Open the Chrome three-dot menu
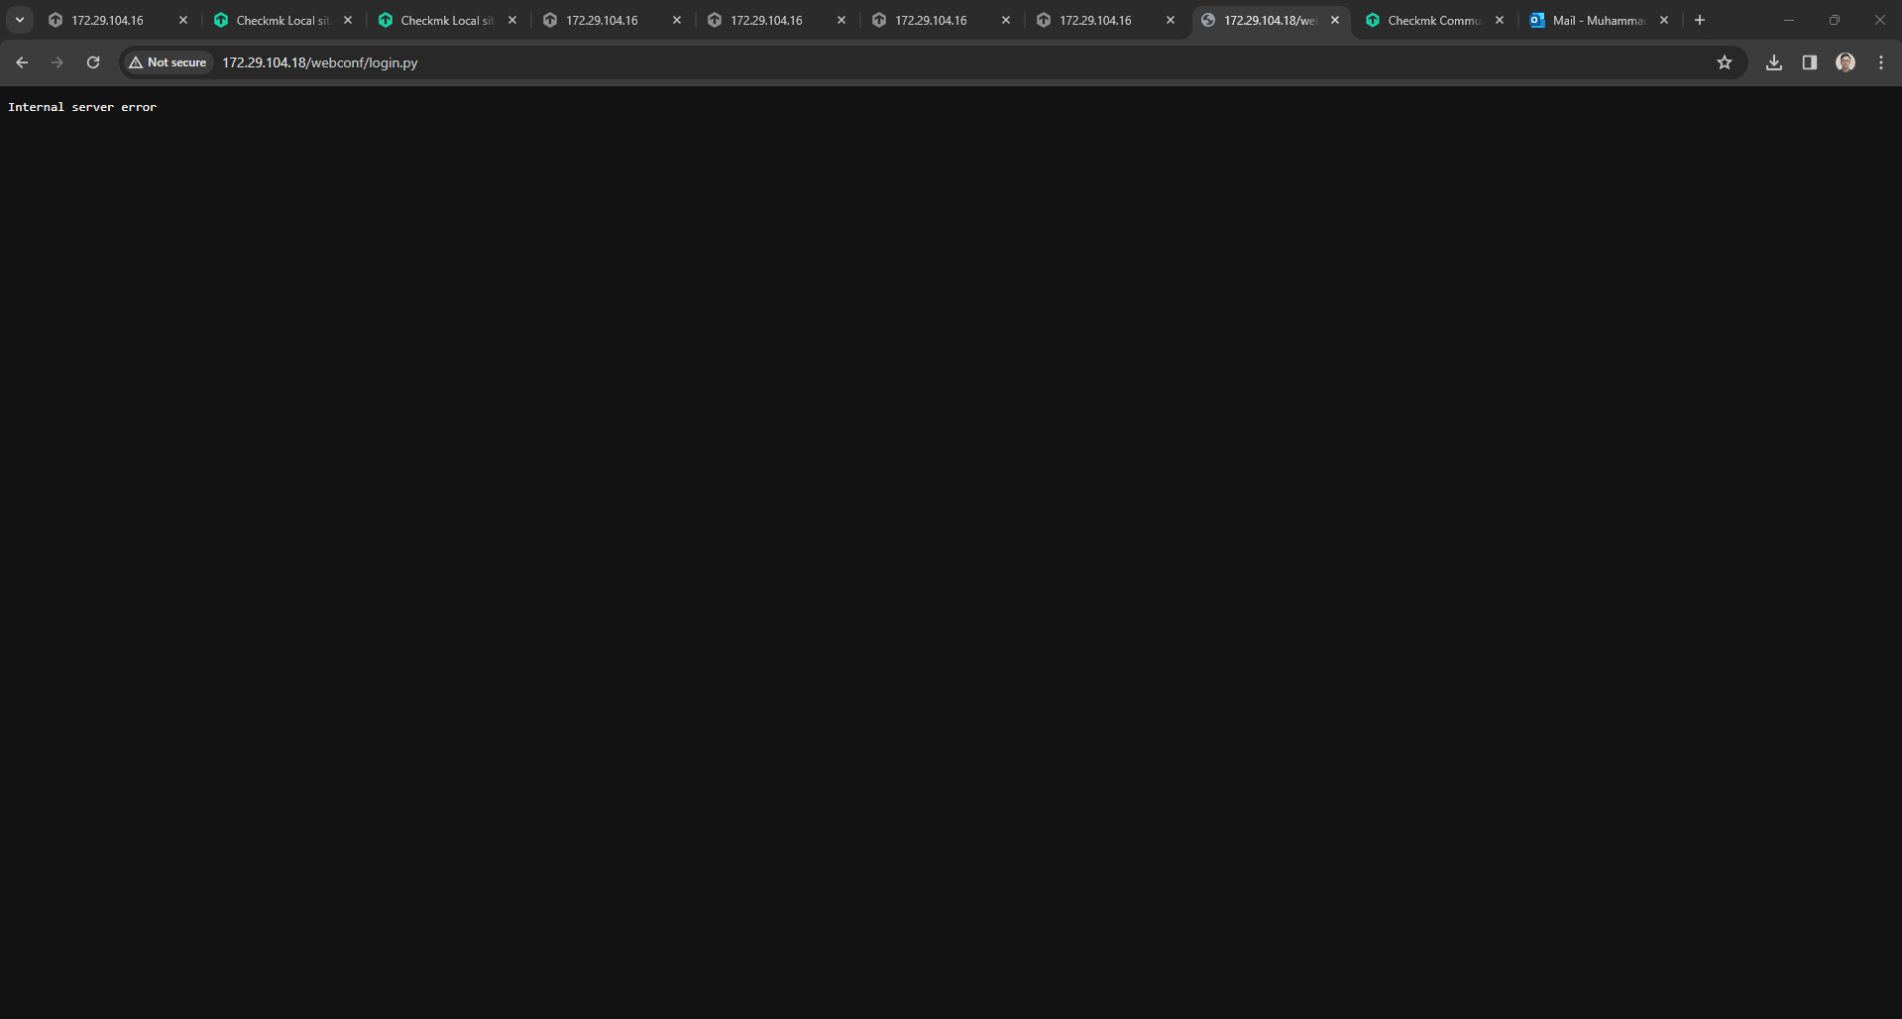 tap(1881, 62)
